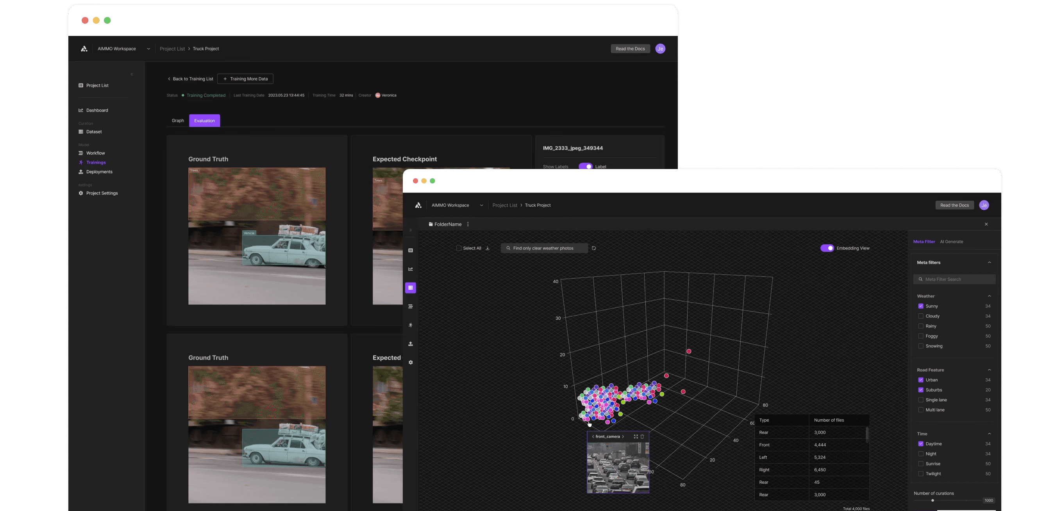Screen dimensions: 1038x511
Task: Expand front_camera preview to fullscreen
Action: (x=636, y=436)
